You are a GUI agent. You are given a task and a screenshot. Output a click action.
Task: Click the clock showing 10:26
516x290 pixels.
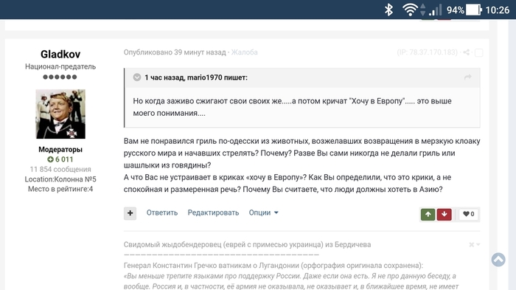pos(498,10)
